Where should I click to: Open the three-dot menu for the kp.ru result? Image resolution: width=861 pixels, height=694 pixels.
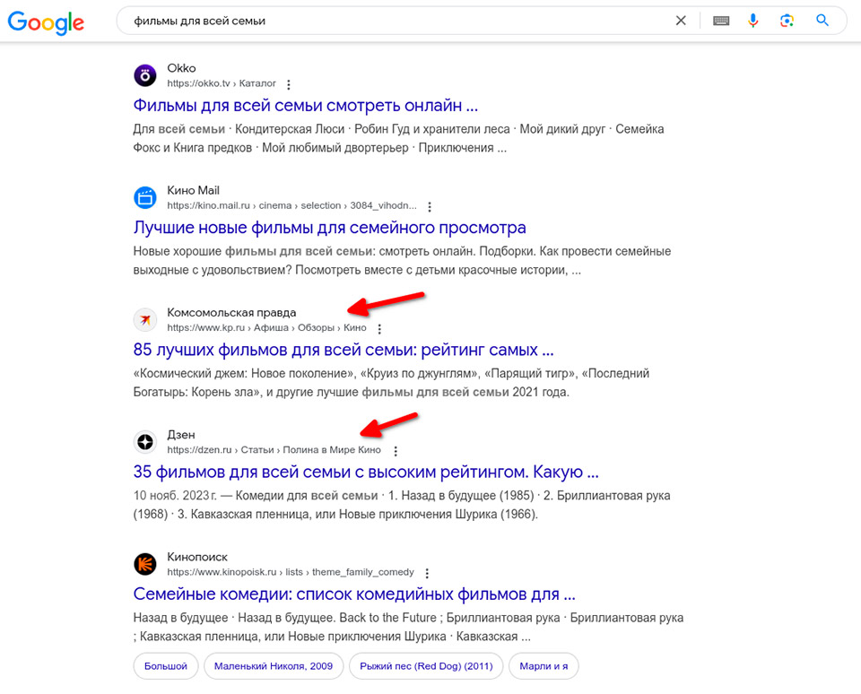379,329
